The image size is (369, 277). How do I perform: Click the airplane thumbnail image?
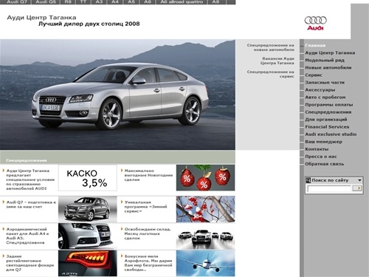click(x=205, y=263)
